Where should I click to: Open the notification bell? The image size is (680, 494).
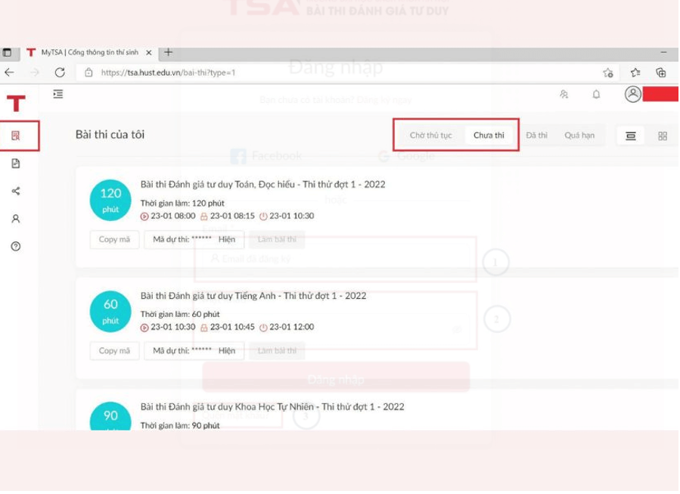(x=596, y=95)
